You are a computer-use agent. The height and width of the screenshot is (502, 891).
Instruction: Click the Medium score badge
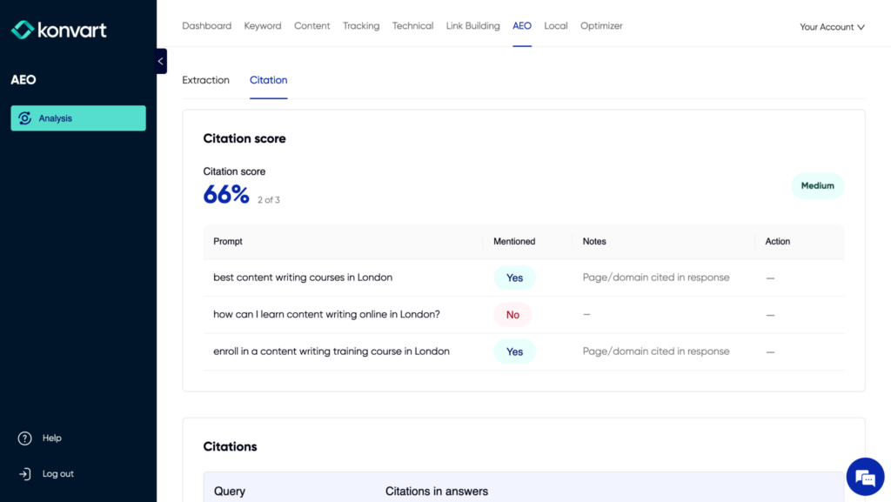pyautogui.click(x=817, y=185)
